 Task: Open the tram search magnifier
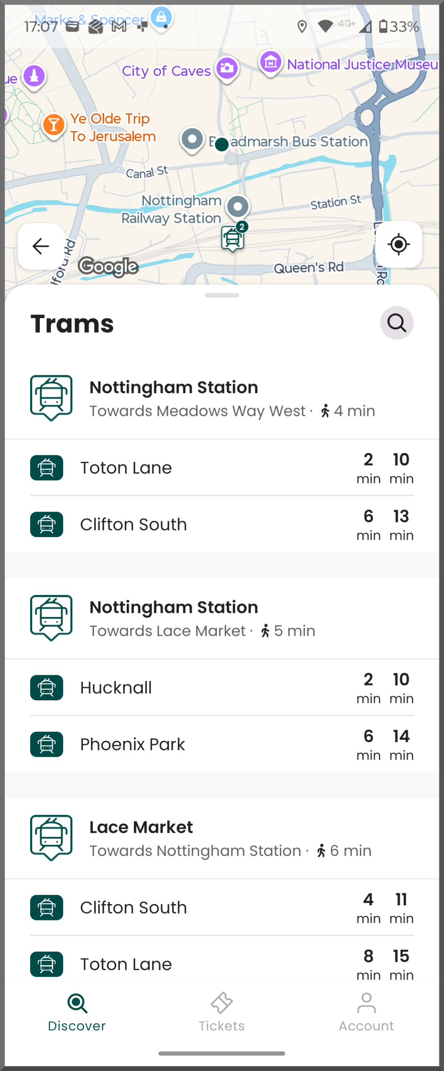[396, 323]
